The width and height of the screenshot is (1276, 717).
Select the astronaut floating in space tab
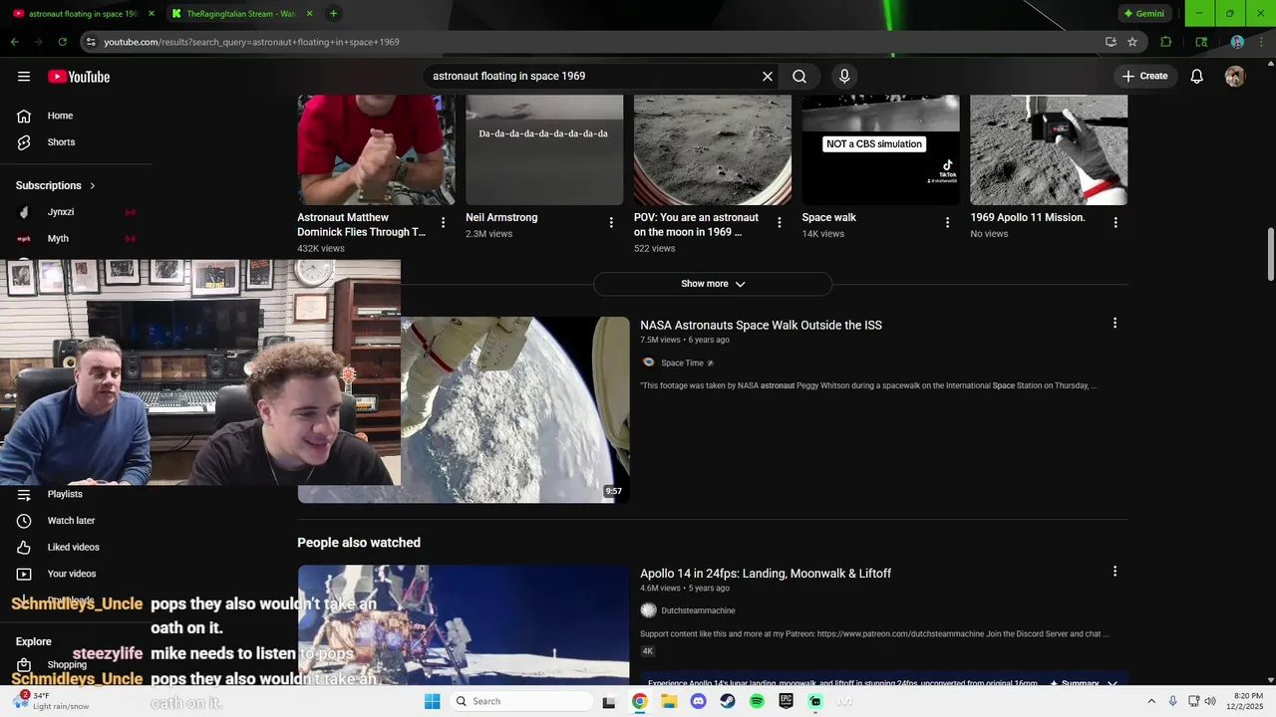click(82, 14)
